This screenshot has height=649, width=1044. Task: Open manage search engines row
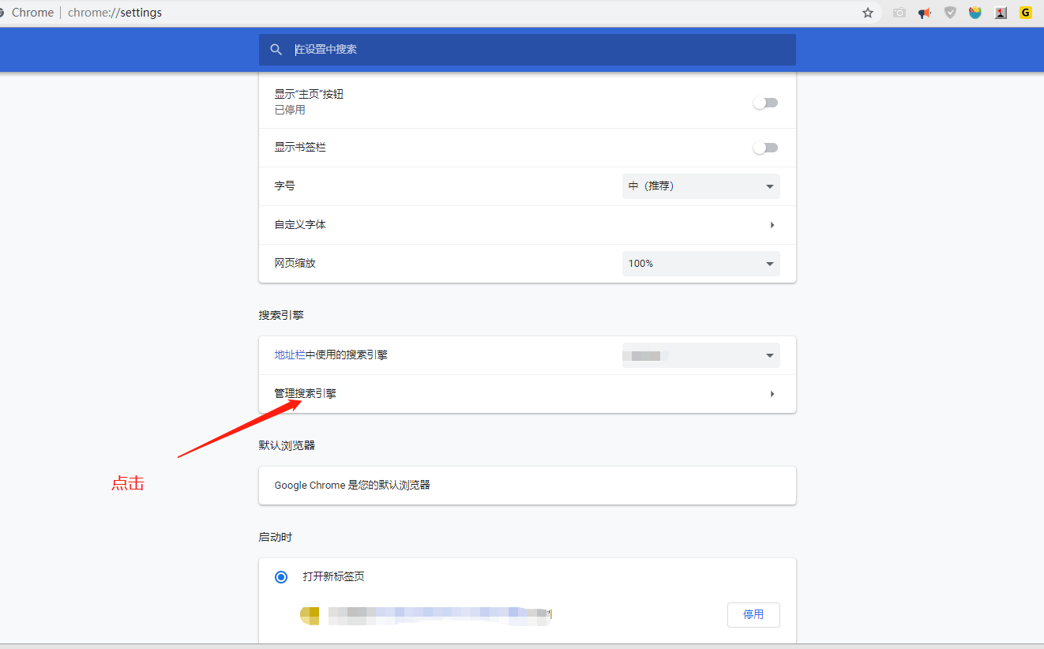click(528, 394)
